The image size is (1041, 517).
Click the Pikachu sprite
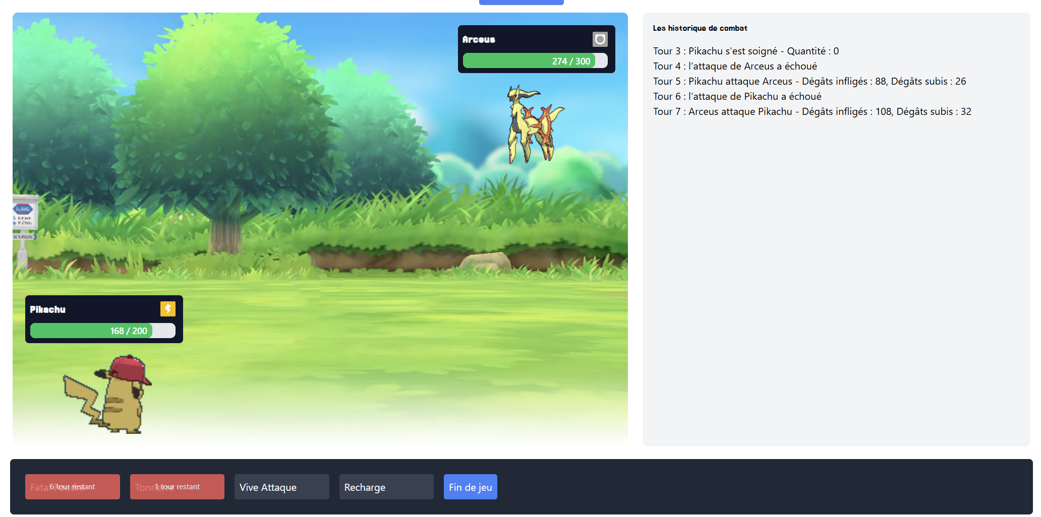click(x=107, y=394)
